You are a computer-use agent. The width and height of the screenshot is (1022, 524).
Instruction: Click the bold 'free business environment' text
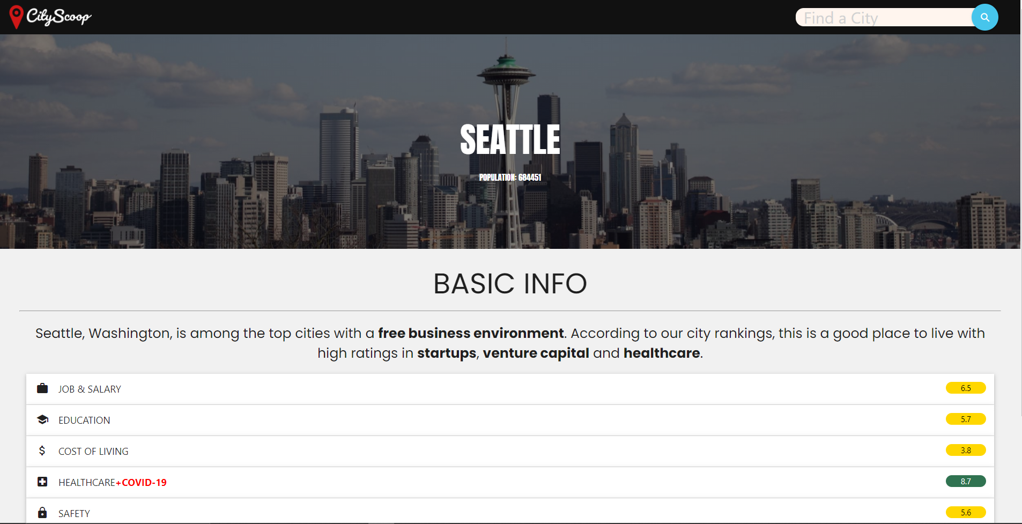click(x=471, y=333)
